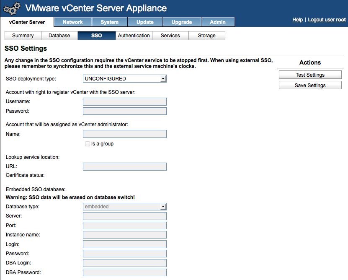Viewport: 348px width, 280px height.
Task: Click Logout user root link
Action: click(x=327, y=20)
